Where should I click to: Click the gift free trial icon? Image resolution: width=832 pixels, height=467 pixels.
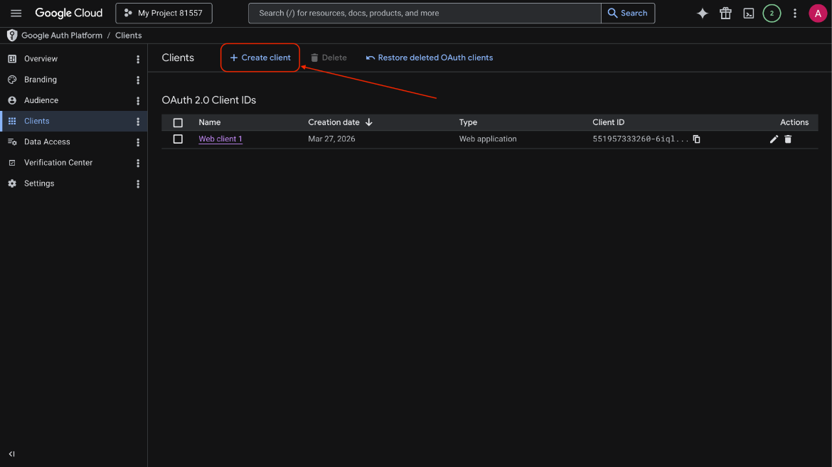pos(725,14)
